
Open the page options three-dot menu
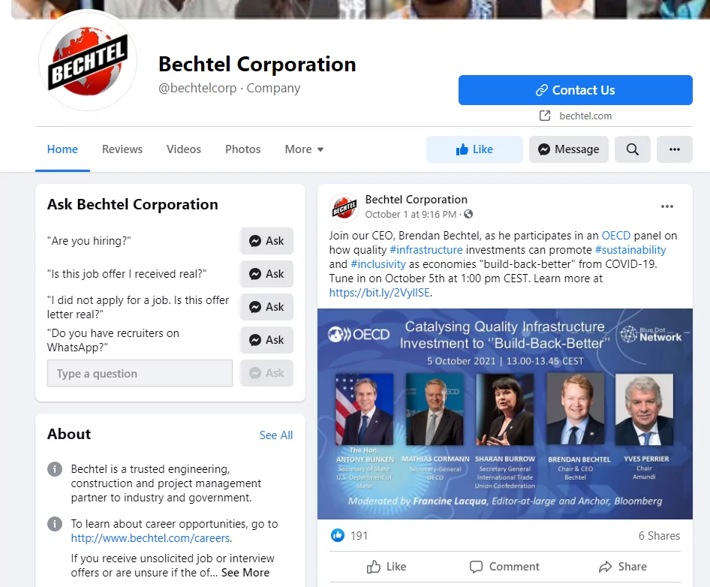[674, 149]
